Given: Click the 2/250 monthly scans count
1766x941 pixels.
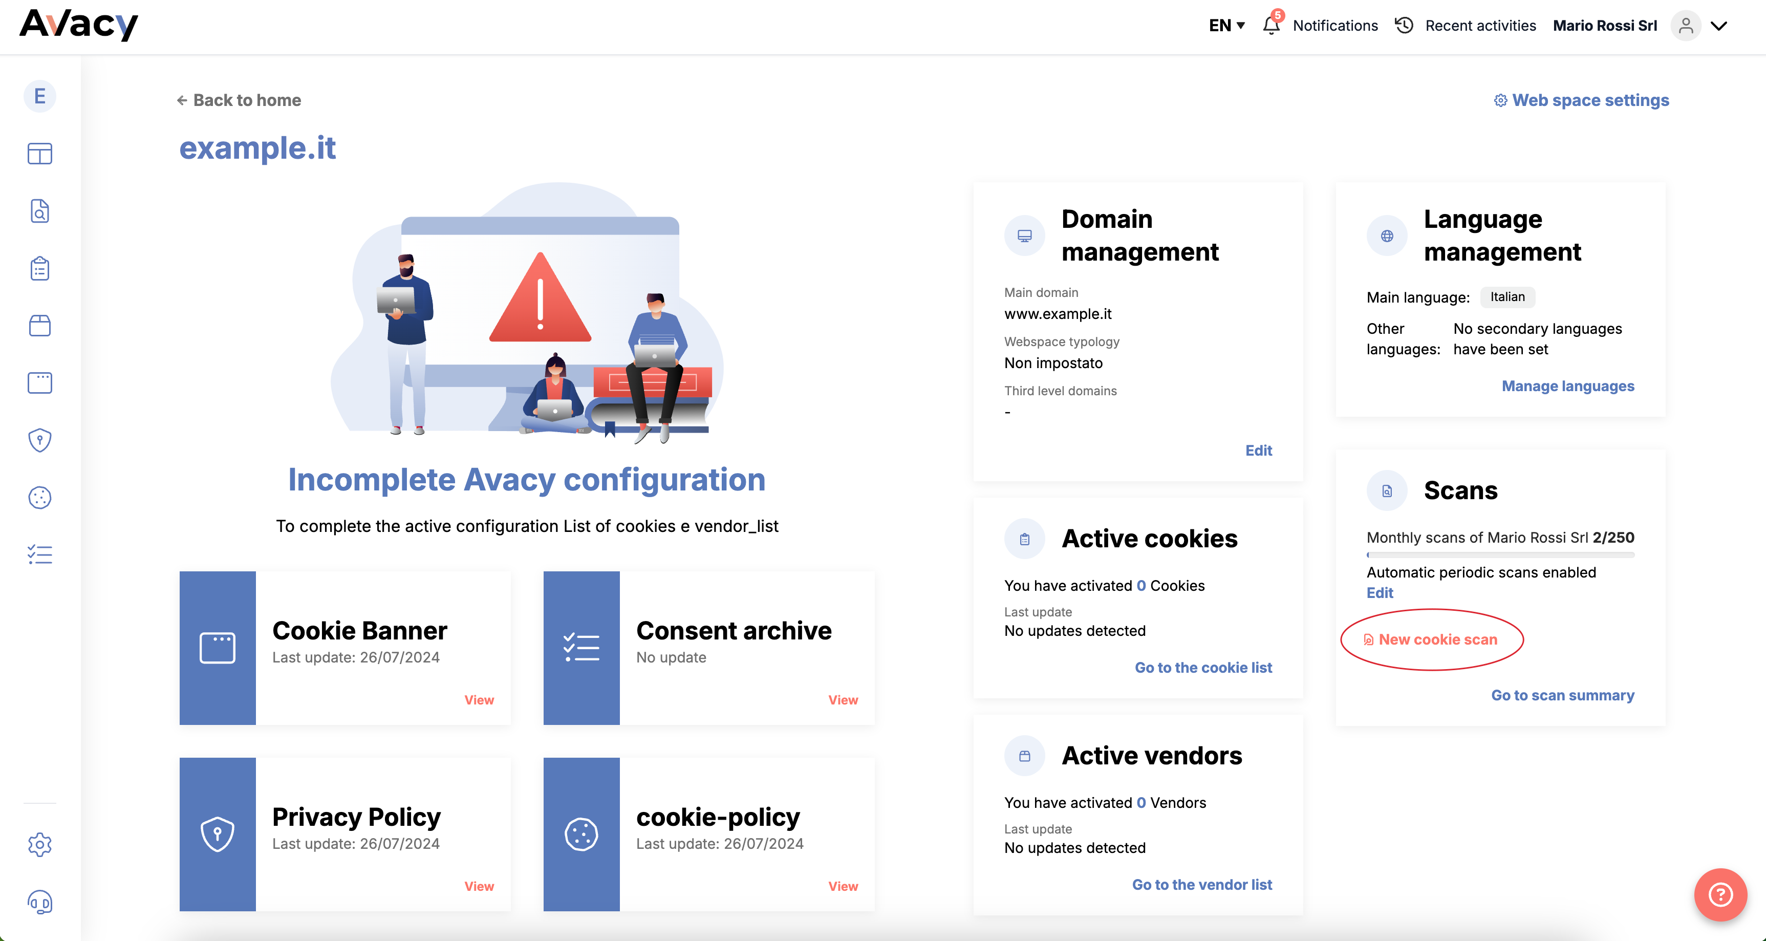Looking at the screenshot, I should 1613,538.
